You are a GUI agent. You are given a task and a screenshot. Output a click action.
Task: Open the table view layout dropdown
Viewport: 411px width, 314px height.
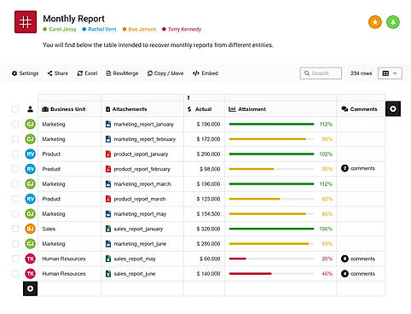coord(390,73)
